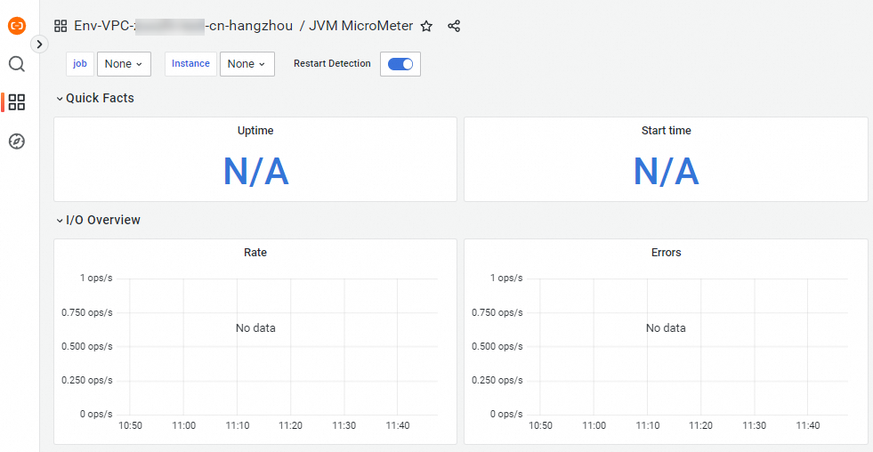Open the Env-VPC folder breadcrumb link
873x452 pixels.
[183, 26]
